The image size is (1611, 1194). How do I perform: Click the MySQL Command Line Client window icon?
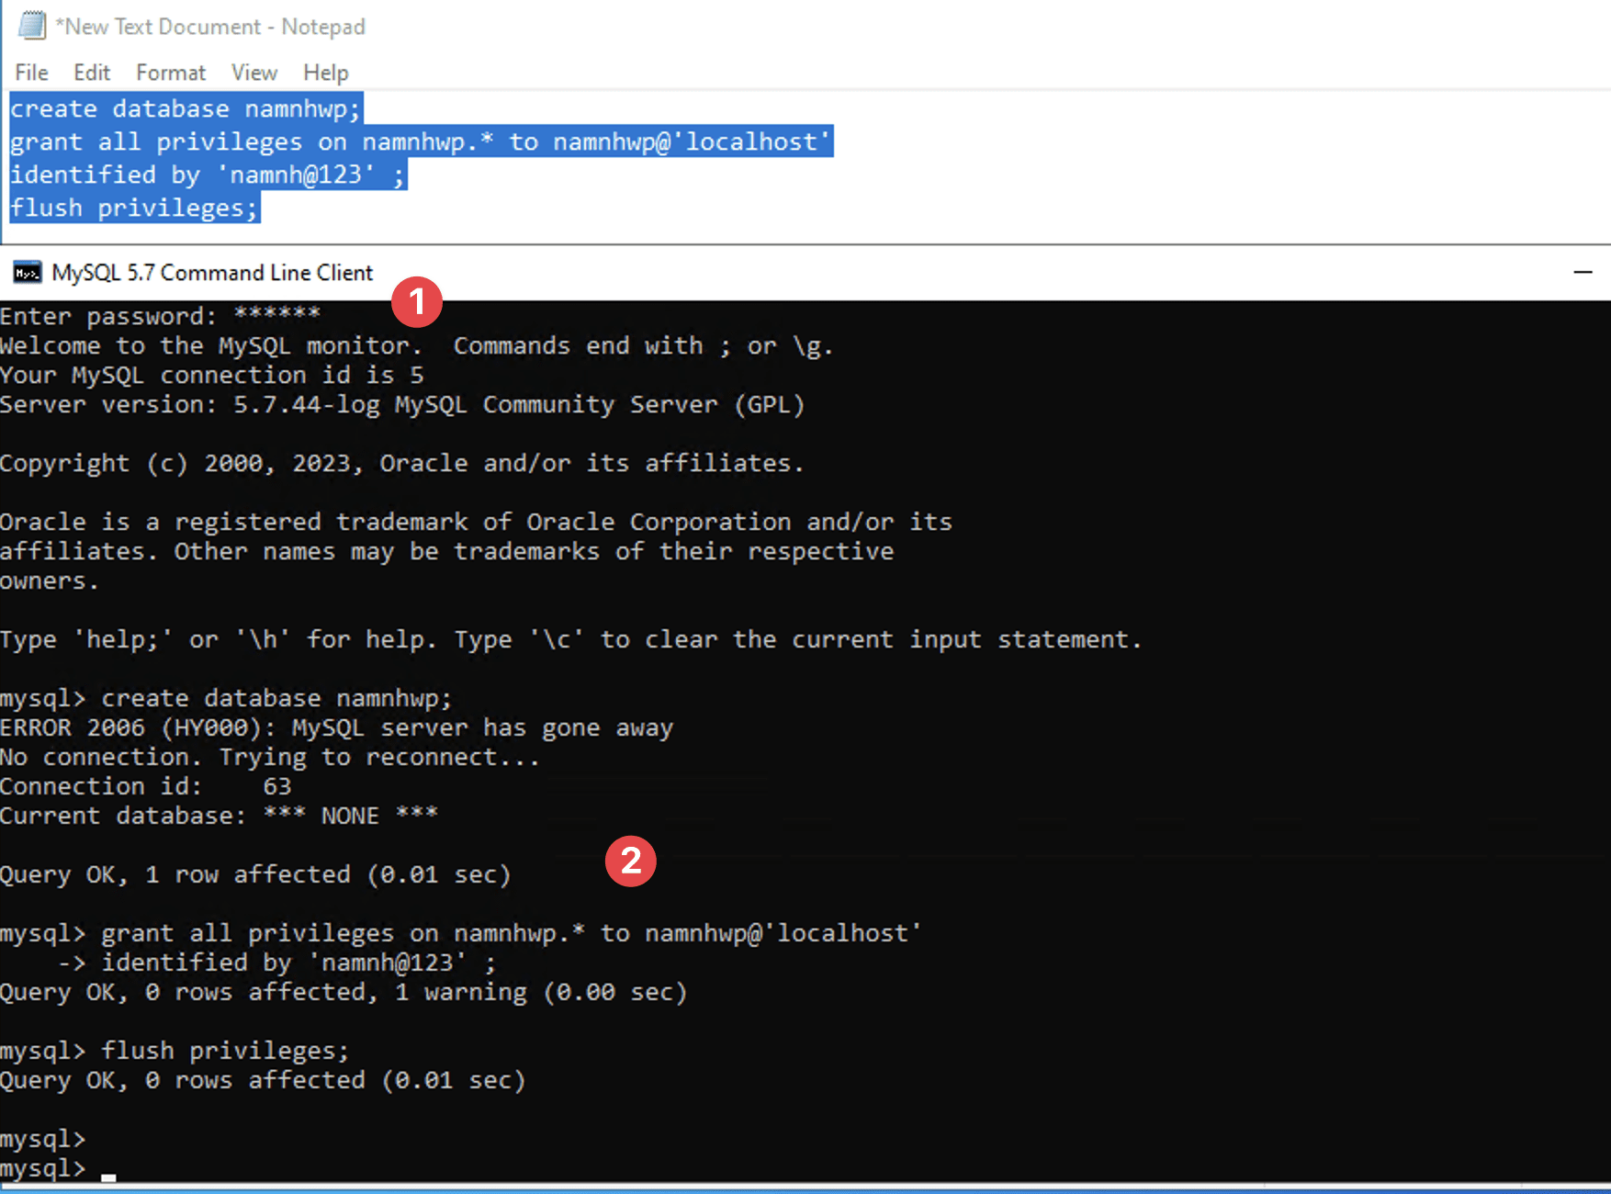click(27, 273)
